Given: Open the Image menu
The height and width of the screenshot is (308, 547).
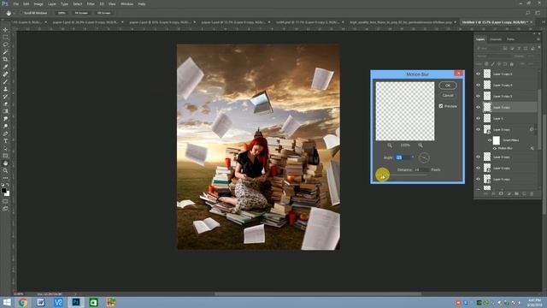Looking at the screenshot, I should point(38,3).
